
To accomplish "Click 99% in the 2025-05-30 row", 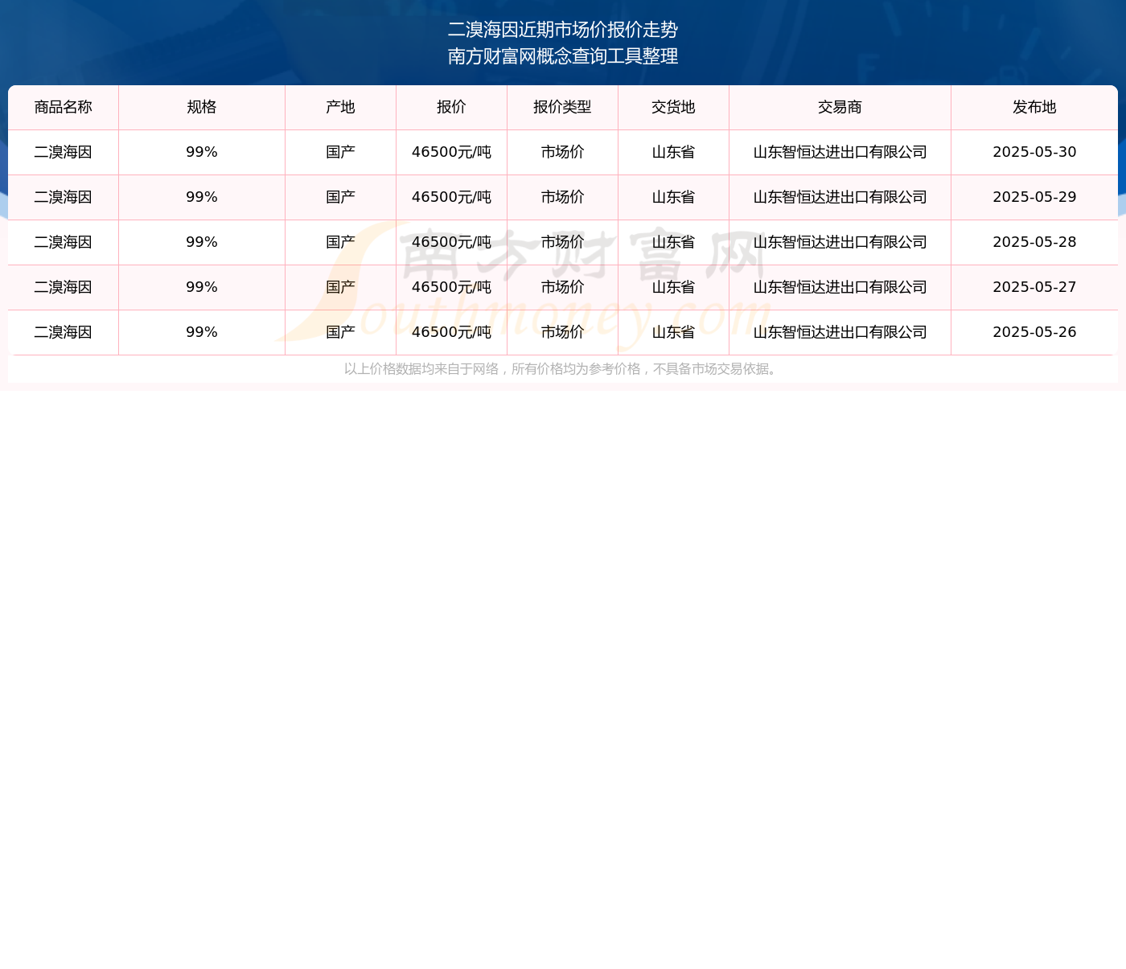I will (202, 152).
